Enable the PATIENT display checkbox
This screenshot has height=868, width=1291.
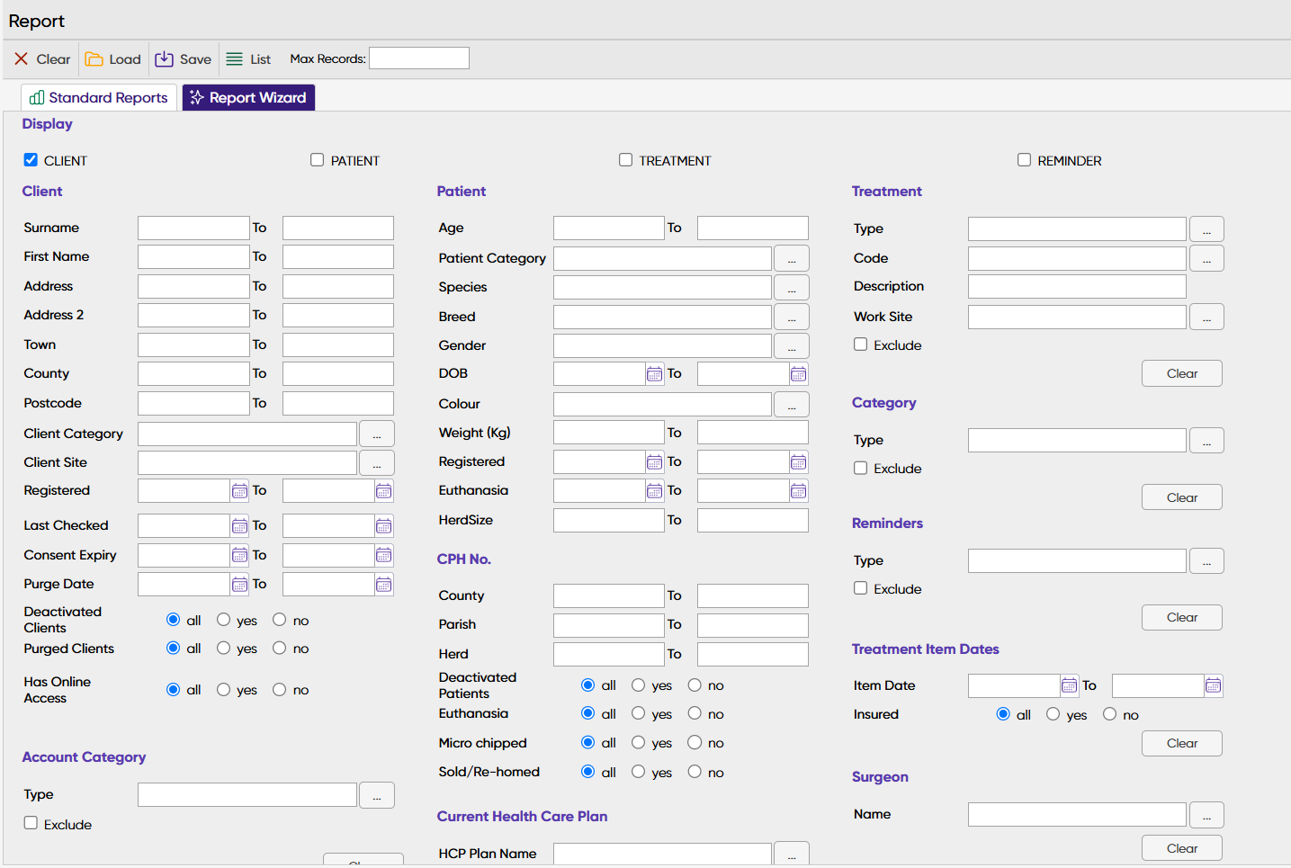point(318,160)
